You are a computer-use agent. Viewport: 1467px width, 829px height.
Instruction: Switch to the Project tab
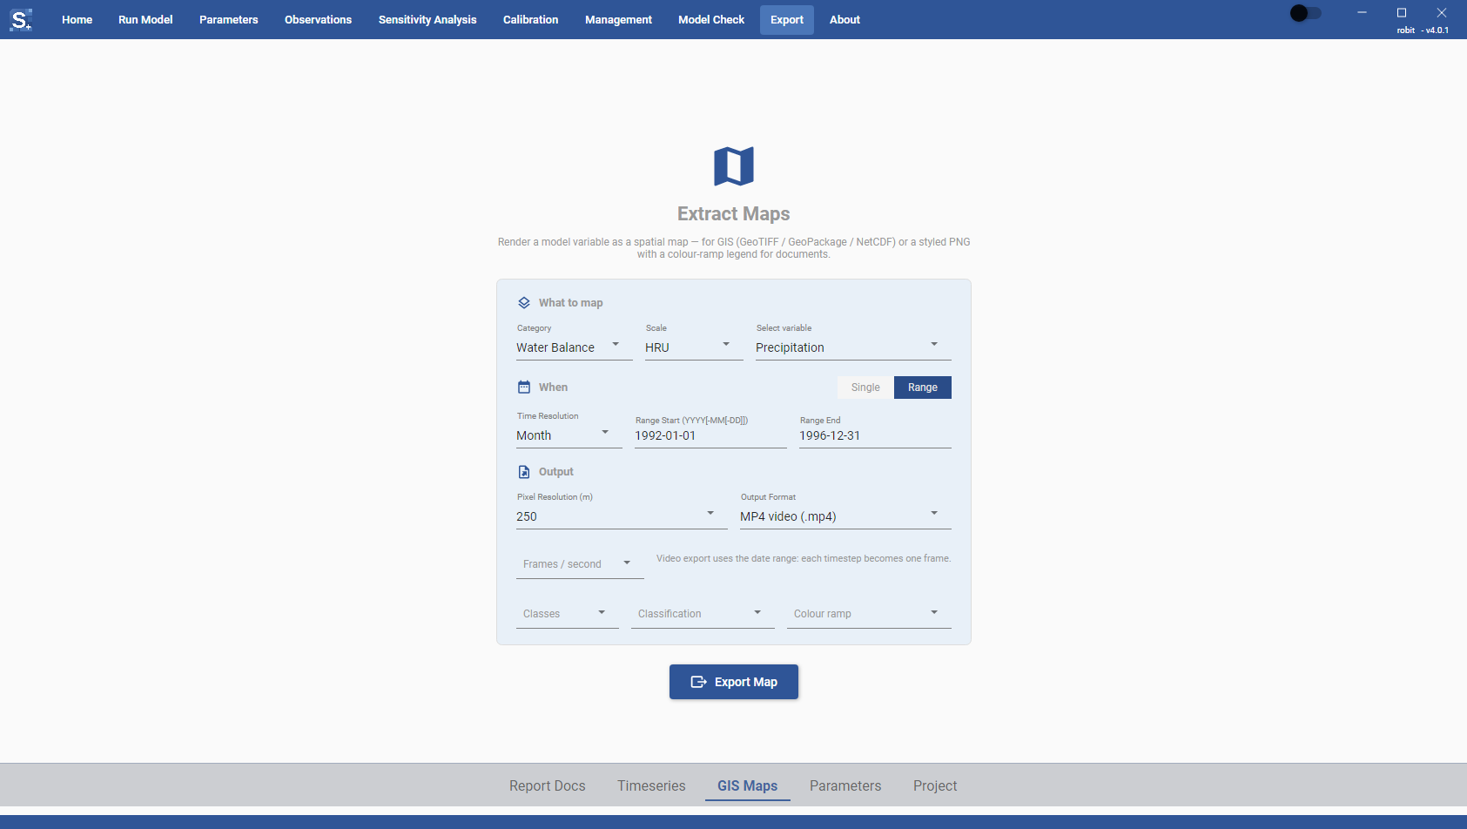point(935,785)
